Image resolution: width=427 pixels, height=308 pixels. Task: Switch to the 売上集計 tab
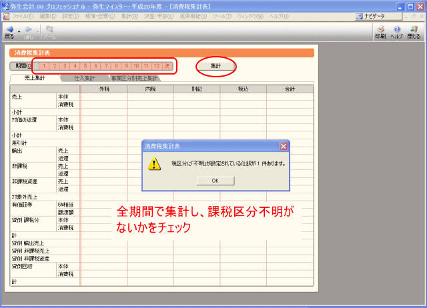click(35, 78)
